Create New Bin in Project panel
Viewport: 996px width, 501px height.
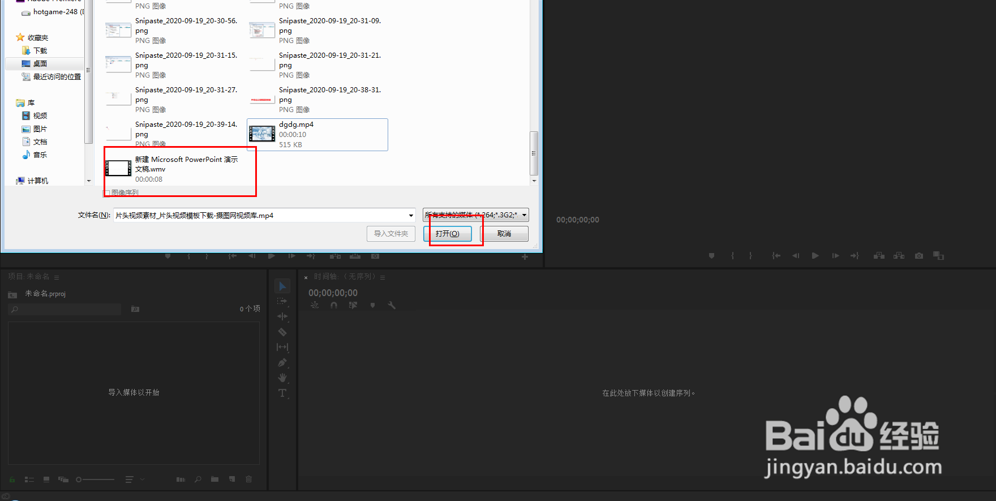tap(214, 479)
